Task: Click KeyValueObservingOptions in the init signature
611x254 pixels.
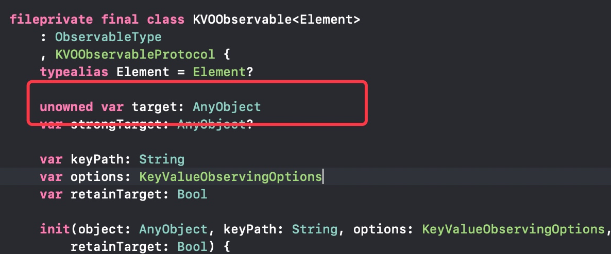Action: [513, 229]
